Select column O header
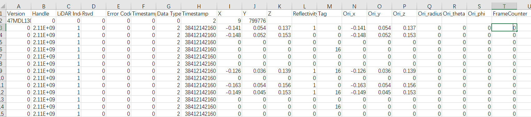Image resolution: width=531 pixels, height=117 pixels. (380, 6)
